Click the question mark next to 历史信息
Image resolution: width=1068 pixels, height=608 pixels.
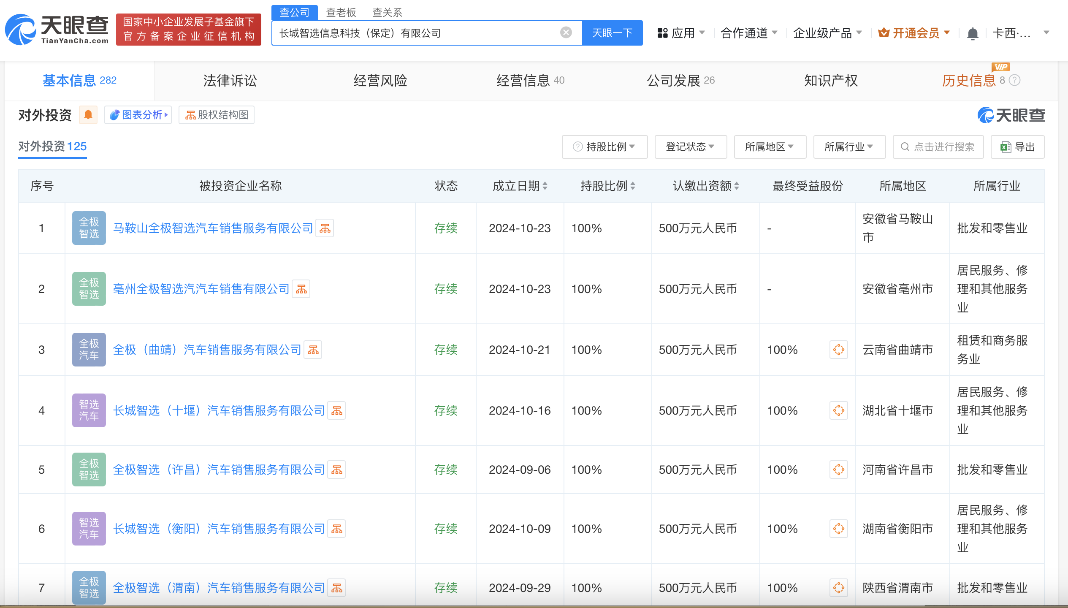tap(1014, 81)
